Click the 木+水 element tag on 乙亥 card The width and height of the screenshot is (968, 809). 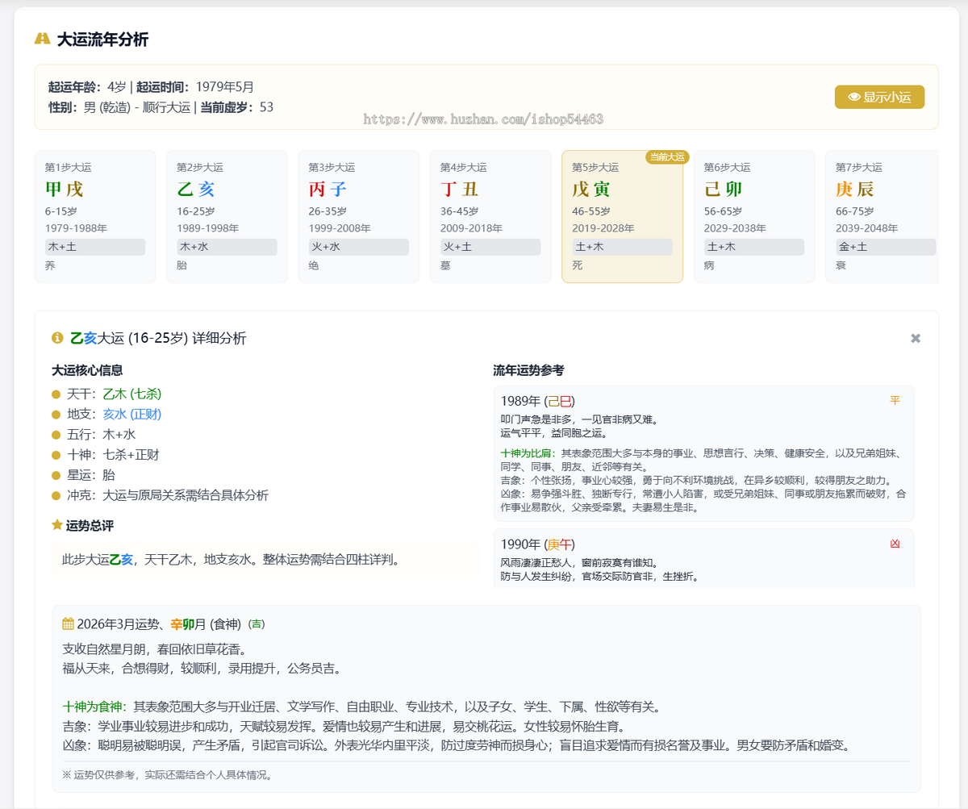[x=227, y=247]
